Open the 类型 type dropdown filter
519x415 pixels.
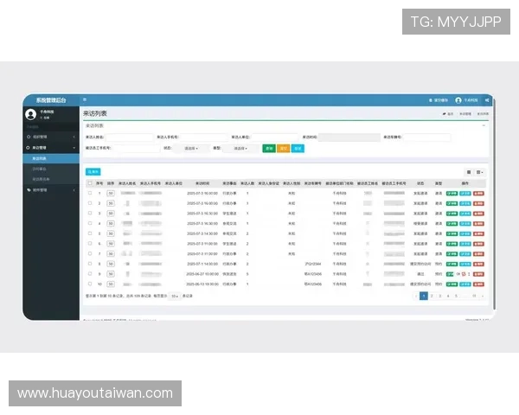(241, 148)
